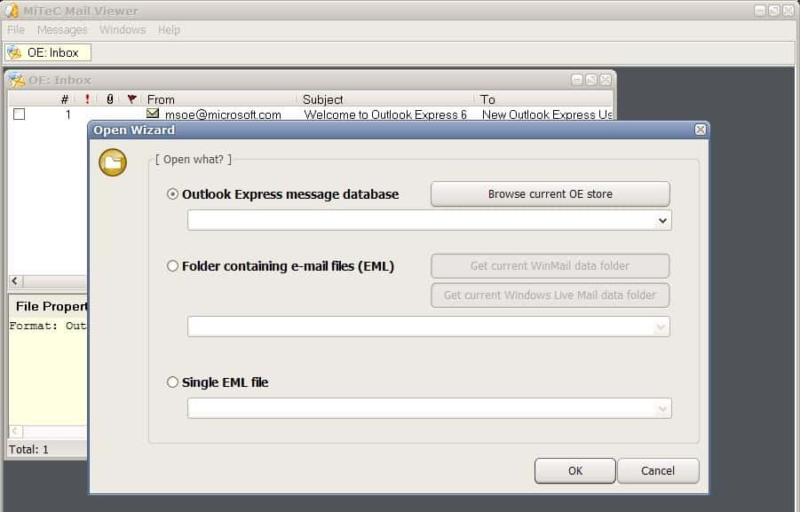The height and width of the screenshot is (512, 800).
Task: Click the MiTeC Mail Viewer title bar icon
Action: click(10, 10)
